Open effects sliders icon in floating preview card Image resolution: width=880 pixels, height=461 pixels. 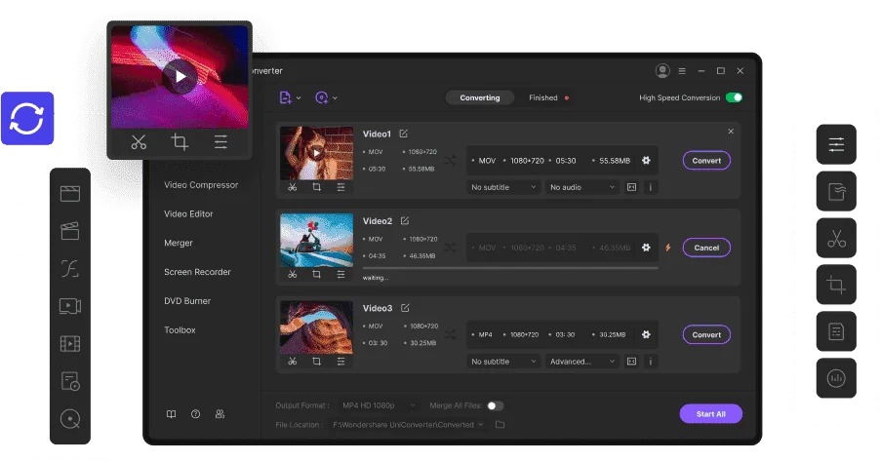[x=220, y=142]
